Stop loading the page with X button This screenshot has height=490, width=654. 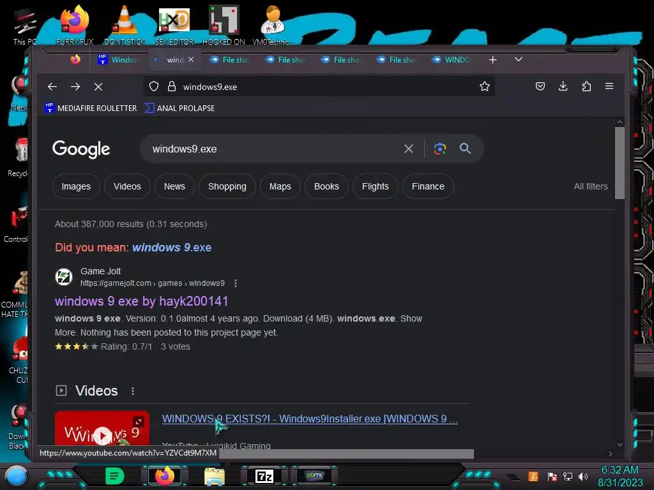point(98,87)
